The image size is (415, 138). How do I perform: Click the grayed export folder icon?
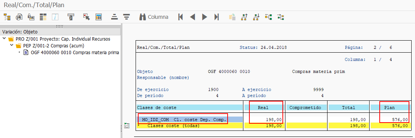tap(232, 17)
